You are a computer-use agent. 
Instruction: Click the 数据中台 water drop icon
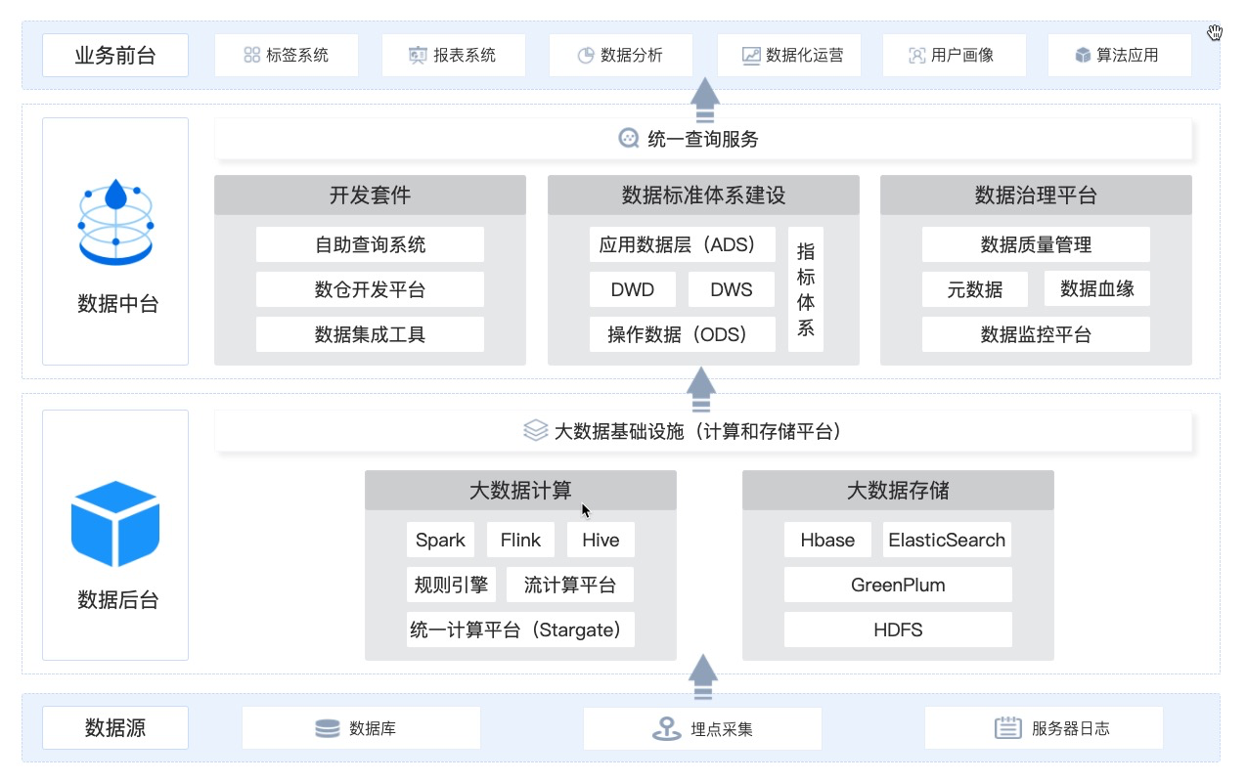click(x=115, y=220)
